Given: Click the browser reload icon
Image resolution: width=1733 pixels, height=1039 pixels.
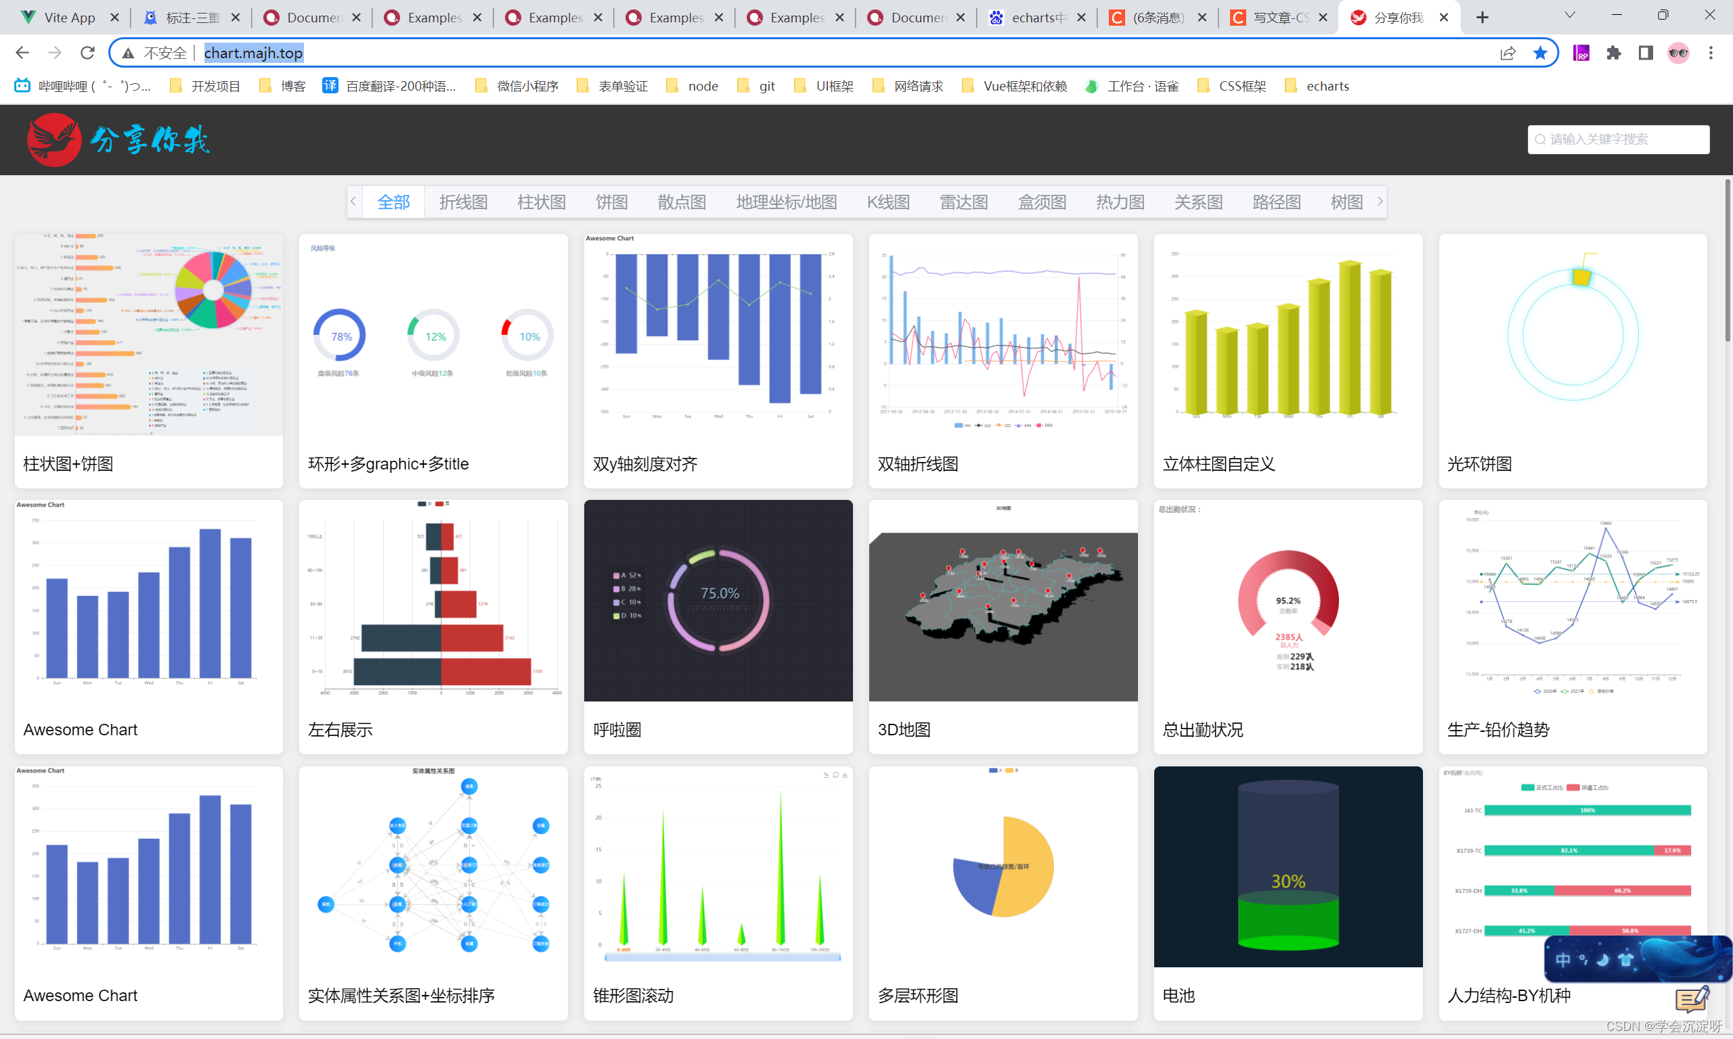Looking at the screenshot, I should coord(87,53).
